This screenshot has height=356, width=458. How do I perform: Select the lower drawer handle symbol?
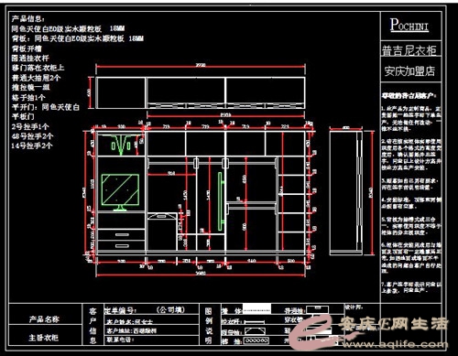(x=122, y=245)
